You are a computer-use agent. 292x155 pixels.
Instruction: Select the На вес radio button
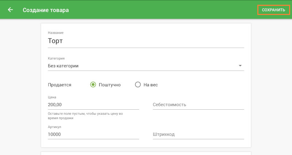point(138,84)
